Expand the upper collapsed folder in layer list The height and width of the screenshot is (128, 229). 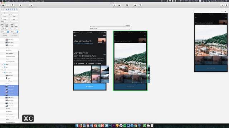[3, 64]
